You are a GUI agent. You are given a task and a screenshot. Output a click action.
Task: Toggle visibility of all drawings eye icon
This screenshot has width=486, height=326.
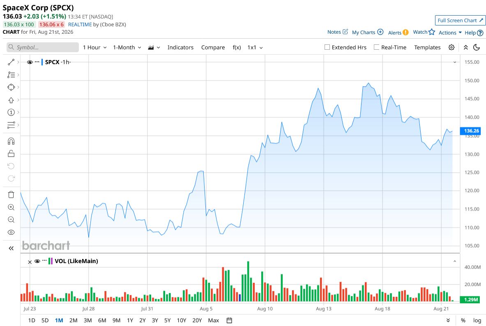[11, 232]
